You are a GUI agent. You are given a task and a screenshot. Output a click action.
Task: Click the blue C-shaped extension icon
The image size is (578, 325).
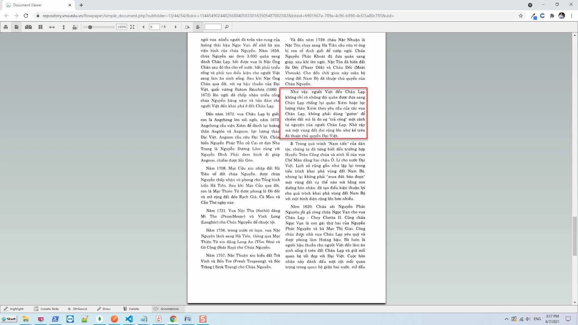click(x=542, y=16)
